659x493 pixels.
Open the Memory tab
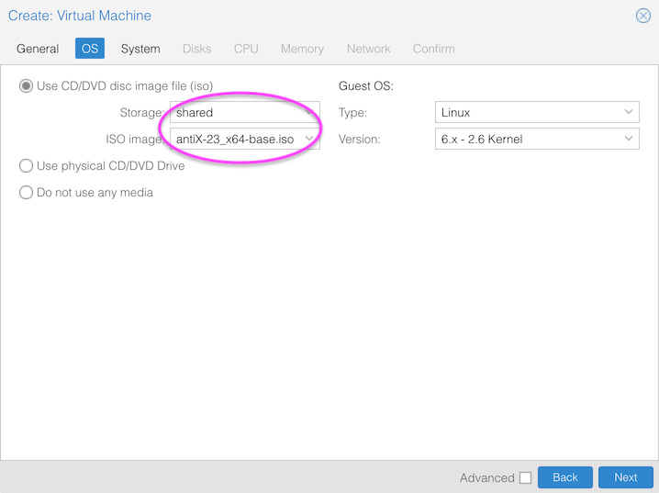click(302, 49)
